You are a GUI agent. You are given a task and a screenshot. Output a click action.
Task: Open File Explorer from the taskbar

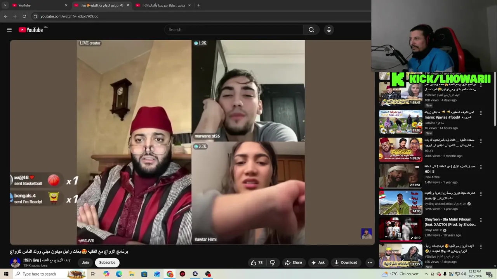click(x=132, y=274)
